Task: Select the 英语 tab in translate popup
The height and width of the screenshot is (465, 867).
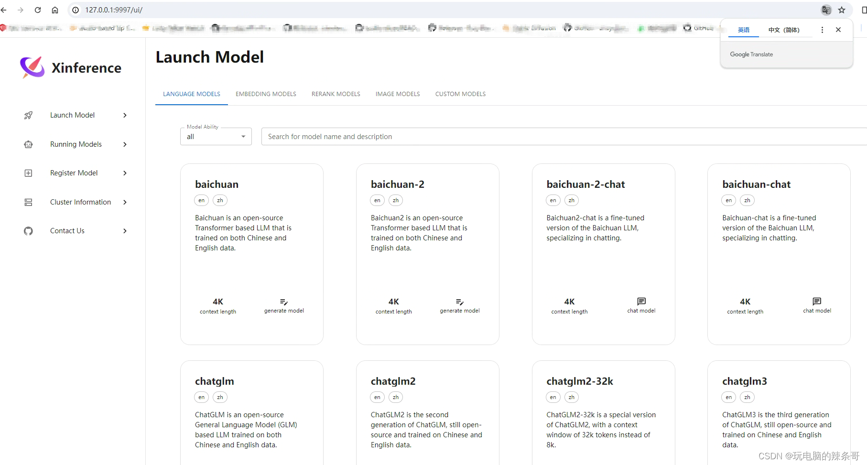Action: pos(744,30)
